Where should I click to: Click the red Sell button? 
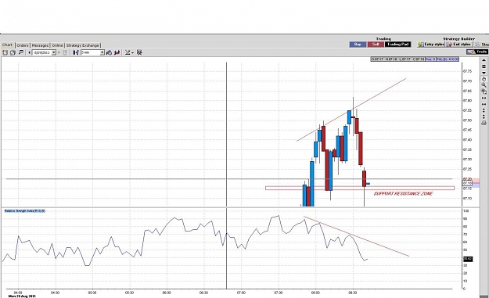pyautogui.click(x=376, y=45)
